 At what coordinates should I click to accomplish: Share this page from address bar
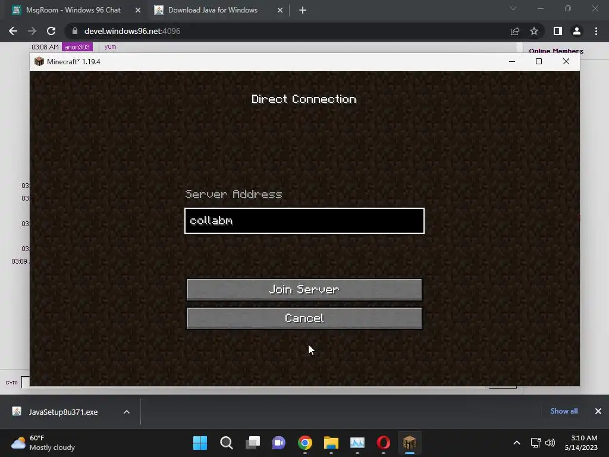tap(515, 31)
